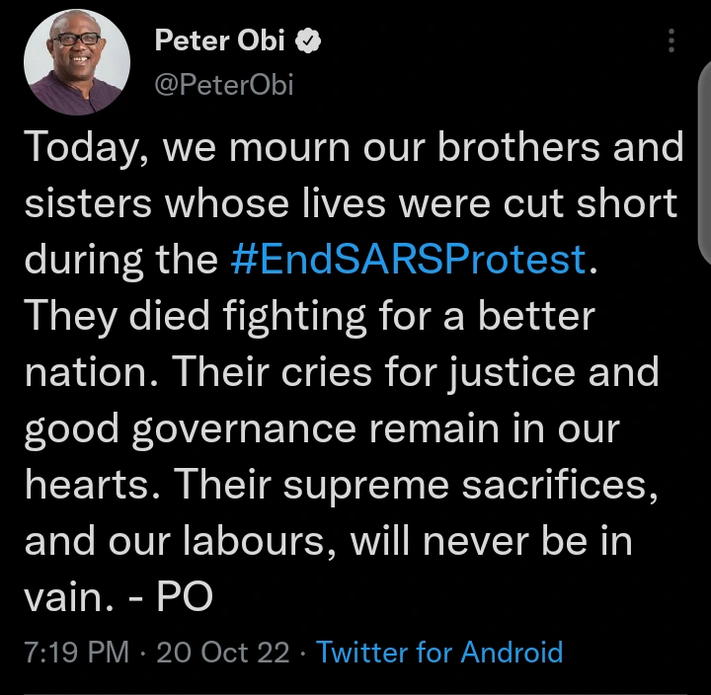Click the words "brothers and" in tweet

click(x=573, y=147)
